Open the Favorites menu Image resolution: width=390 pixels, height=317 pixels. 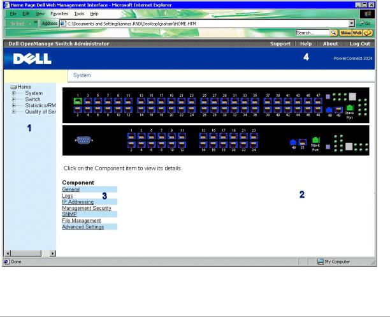59,13
